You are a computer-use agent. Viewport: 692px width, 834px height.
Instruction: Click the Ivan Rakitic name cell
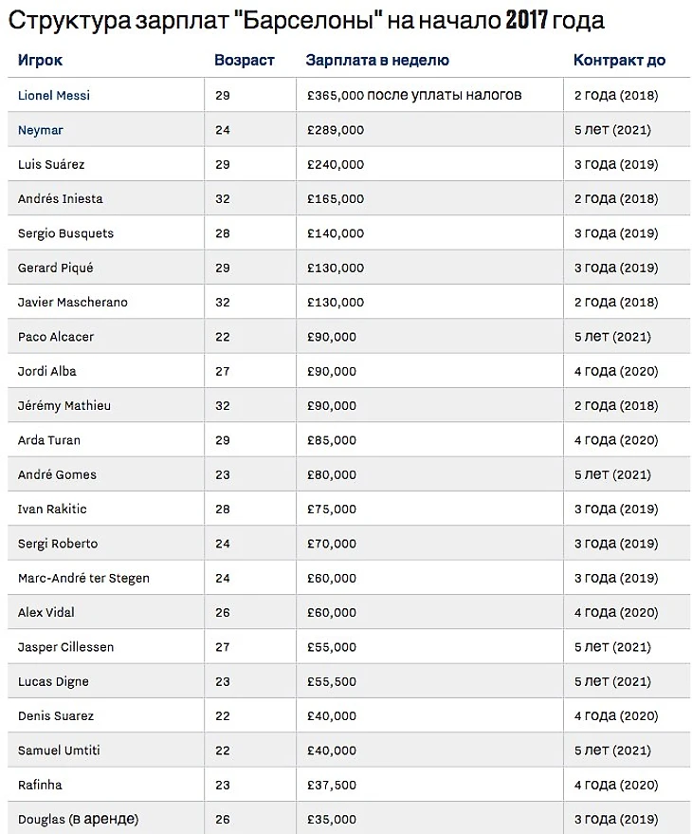pos(52,509)
